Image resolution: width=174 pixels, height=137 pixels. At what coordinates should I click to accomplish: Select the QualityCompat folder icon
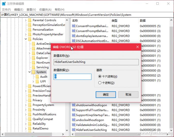click(x=30, y=119)
